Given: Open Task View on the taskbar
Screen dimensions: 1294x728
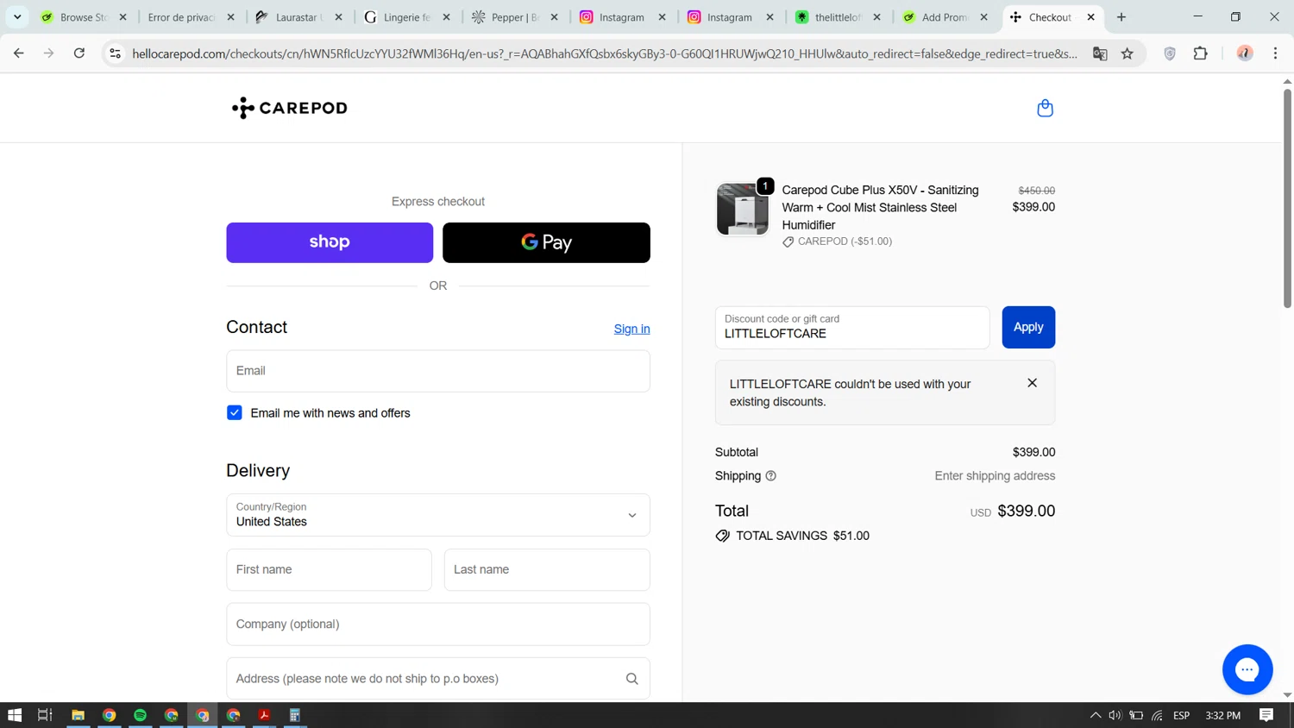Looking at the screenshot, I should pyautogui.click(x=45, y=715).
